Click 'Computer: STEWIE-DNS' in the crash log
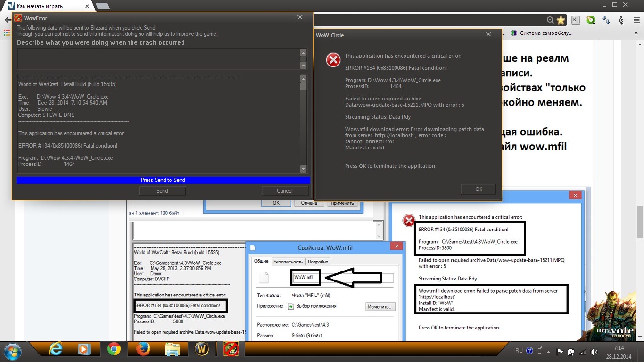 [x=46, y=115]
